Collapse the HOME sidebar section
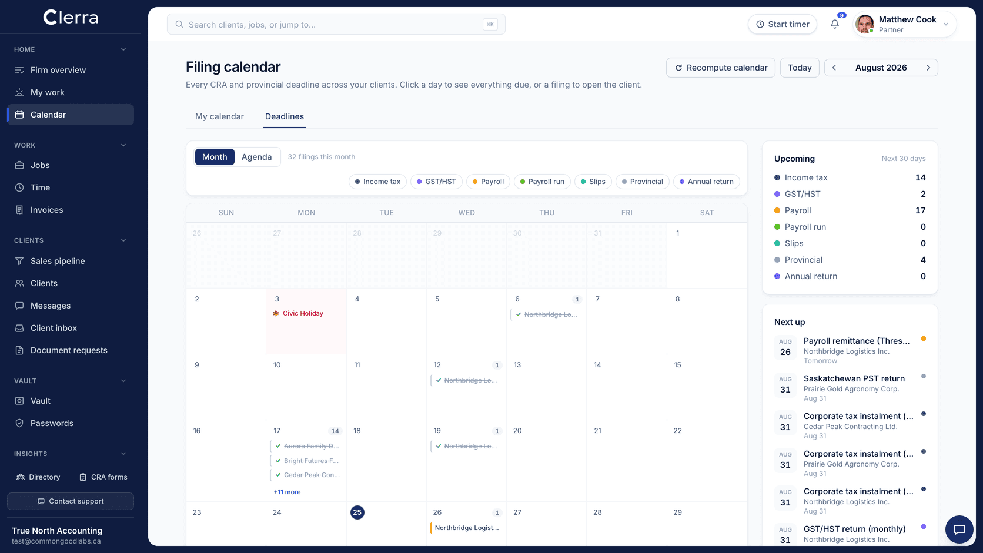Image resolution: width=983 pixels, height=553 pixels. click(123, 49)
